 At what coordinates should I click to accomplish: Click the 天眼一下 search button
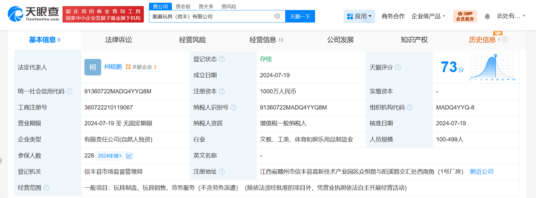click(300, 16)
